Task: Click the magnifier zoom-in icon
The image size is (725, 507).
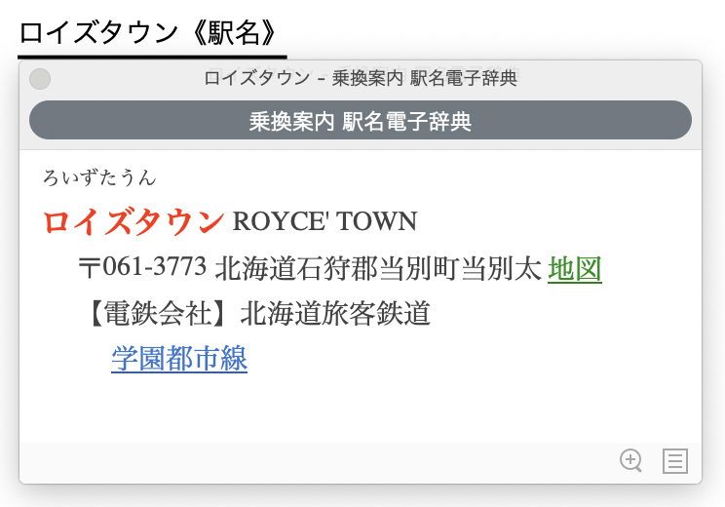Action: point(630,461)
